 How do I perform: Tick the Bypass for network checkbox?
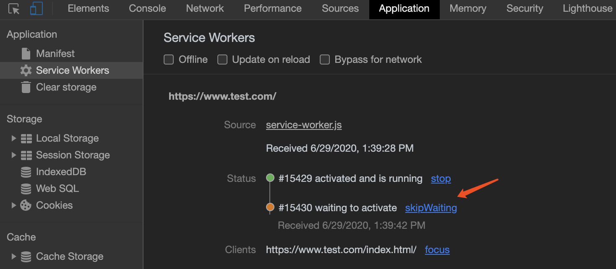point(325,59)
